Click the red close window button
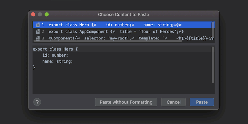This screenshot has height=124, width=248. 33,14
